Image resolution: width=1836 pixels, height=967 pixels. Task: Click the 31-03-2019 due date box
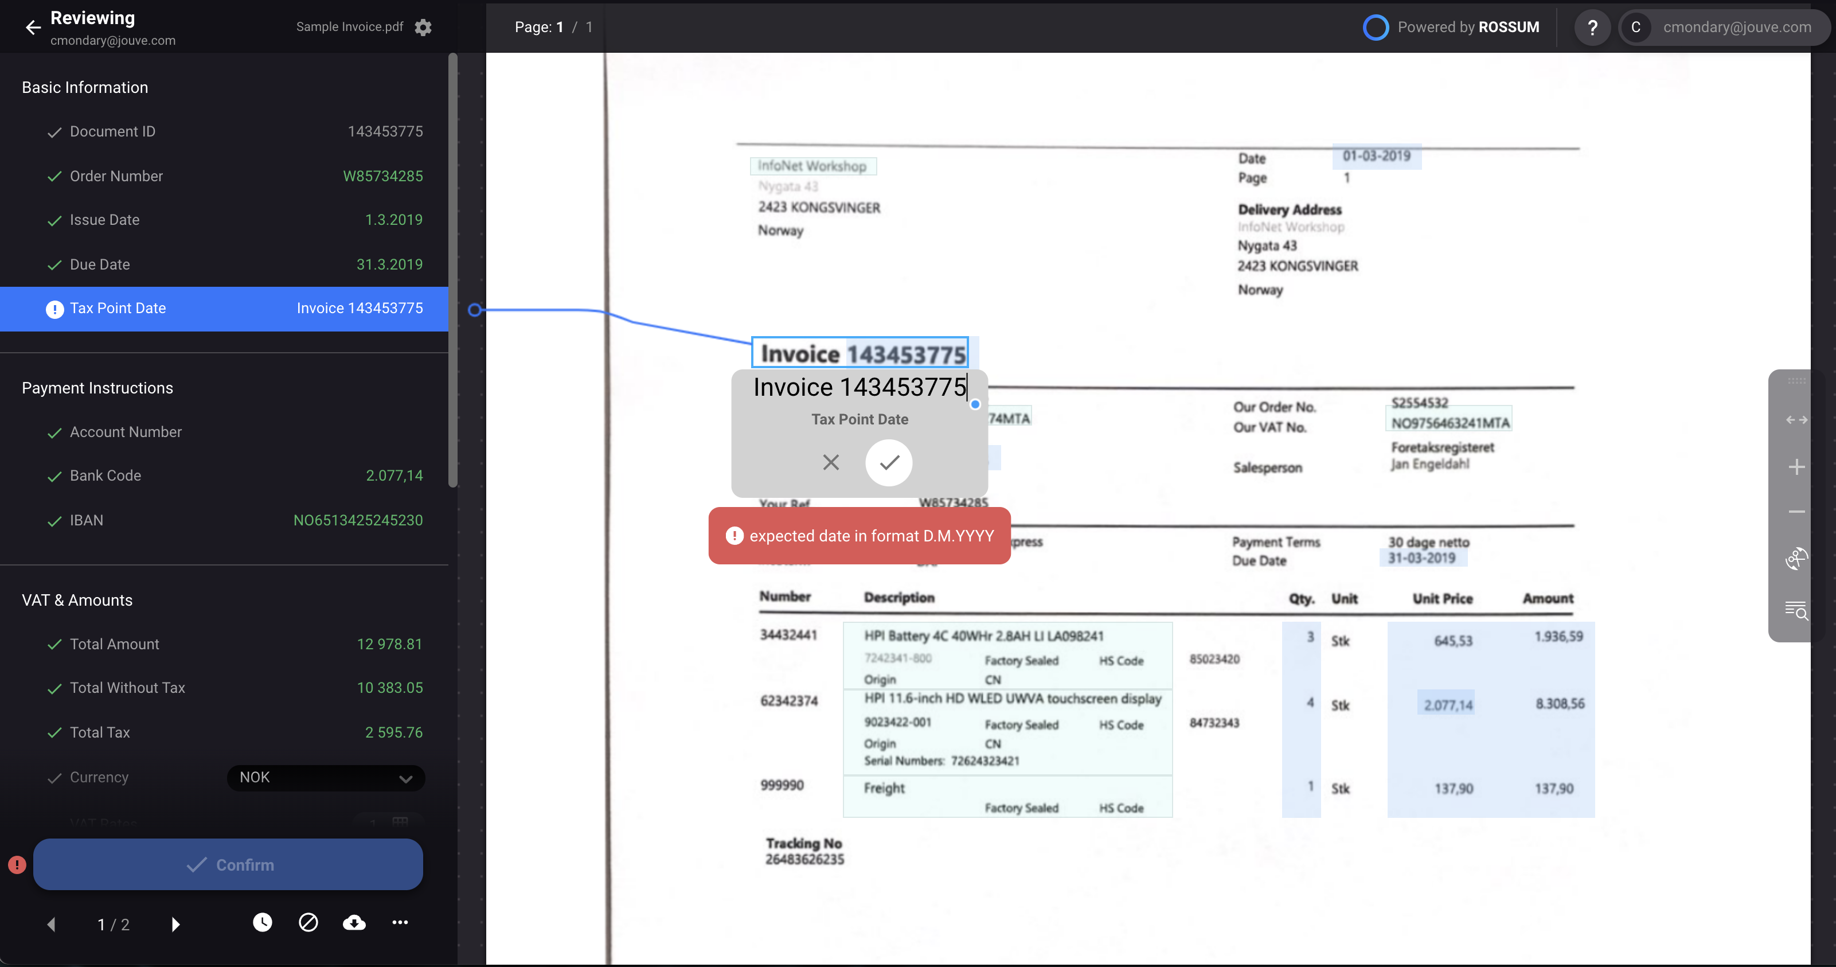[x=1423, y=557]
